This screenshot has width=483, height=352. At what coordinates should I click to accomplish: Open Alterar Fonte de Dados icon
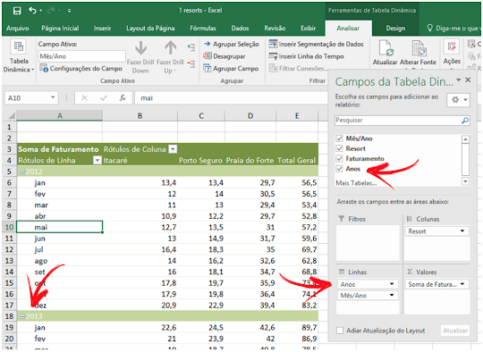point(419,48)
